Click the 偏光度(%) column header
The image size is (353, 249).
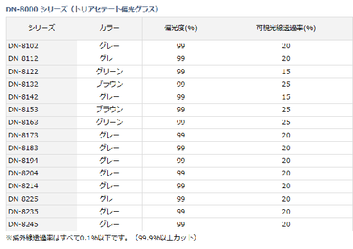pyautogui.click(x=180, y=28)
